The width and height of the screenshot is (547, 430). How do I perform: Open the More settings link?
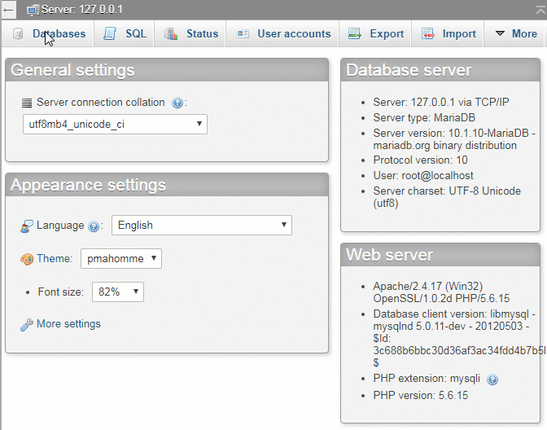coord(68,324)
